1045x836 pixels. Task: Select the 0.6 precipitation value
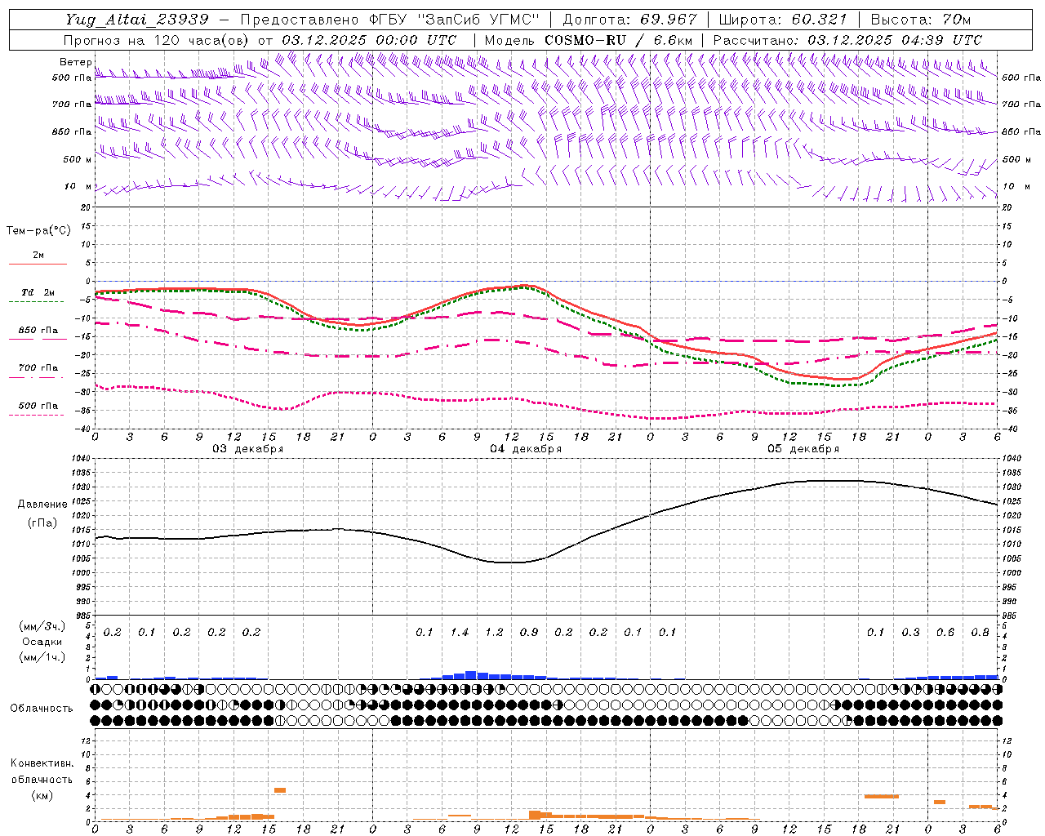point(945,633)
